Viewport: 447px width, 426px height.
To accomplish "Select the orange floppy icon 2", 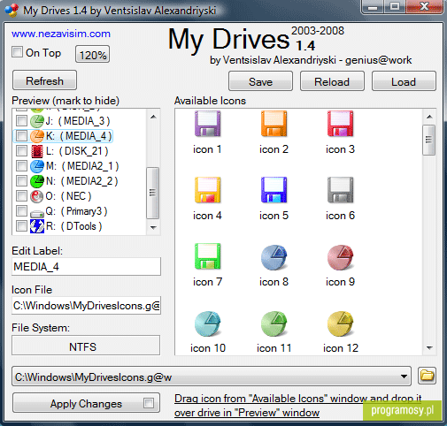I will tap(274, 124).
